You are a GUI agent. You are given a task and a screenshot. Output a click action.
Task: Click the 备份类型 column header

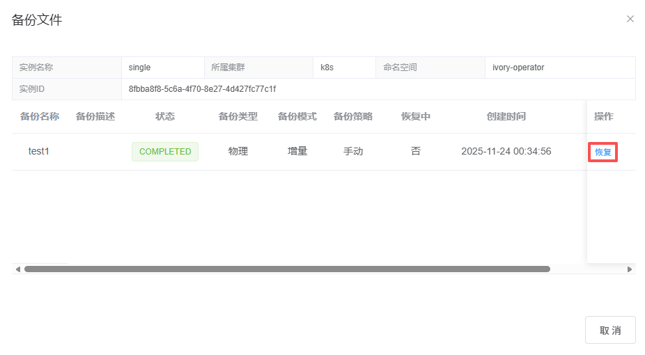click(238, 116)
